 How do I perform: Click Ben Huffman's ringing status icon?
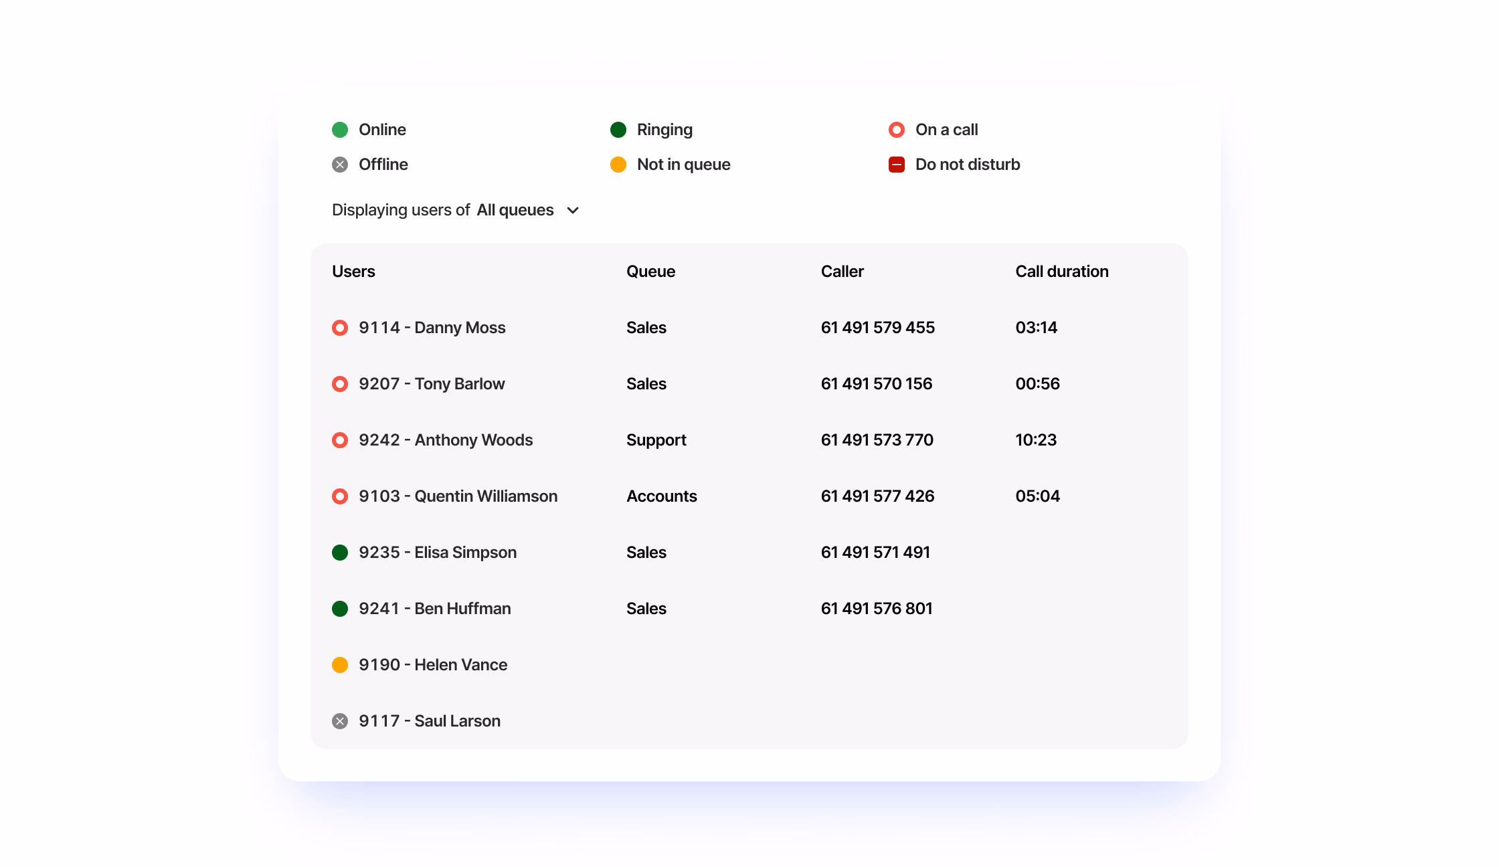[x=340, y=609]
